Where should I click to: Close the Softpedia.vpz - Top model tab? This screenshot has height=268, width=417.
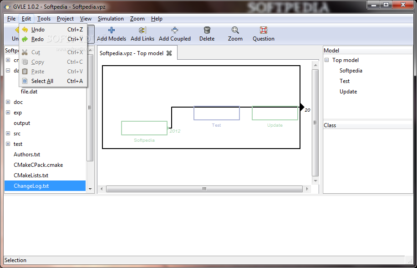click(169, 53)
